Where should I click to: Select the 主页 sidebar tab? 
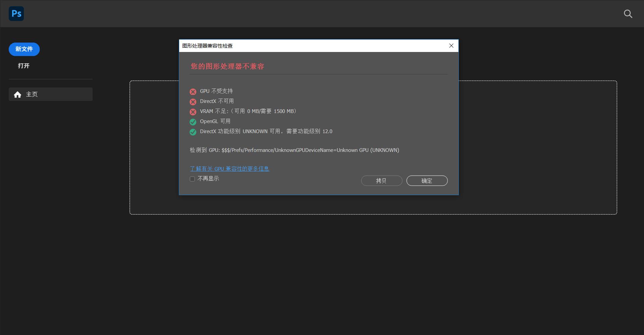click(51, 94)
